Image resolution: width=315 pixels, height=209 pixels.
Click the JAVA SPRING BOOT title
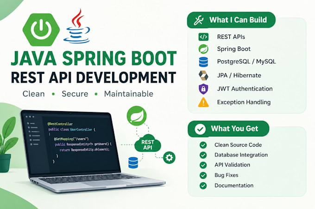click(94, 59)
